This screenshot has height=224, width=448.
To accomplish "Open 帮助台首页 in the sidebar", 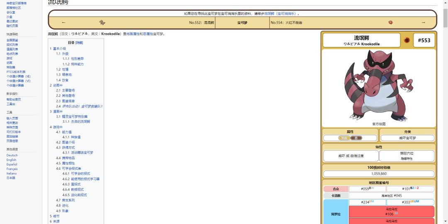I will [14, 100].
